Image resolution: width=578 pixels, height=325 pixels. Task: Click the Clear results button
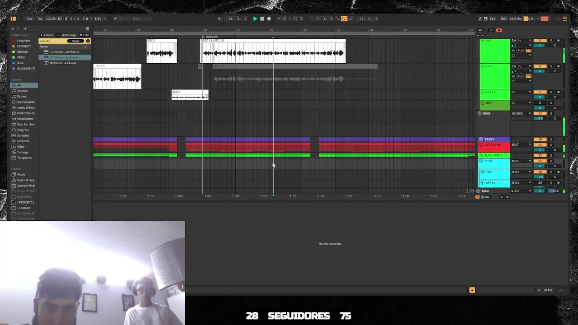pyautogui.click(x=75, y=41)
